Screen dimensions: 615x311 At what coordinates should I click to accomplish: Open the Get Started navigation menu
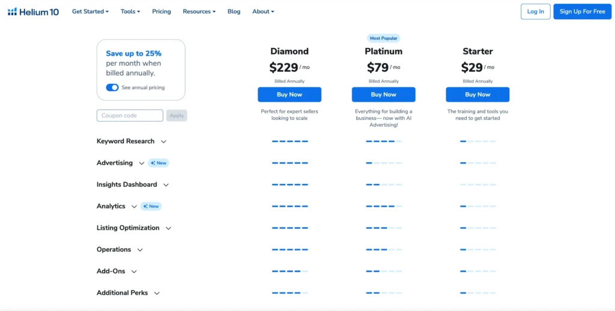(90, 11)
